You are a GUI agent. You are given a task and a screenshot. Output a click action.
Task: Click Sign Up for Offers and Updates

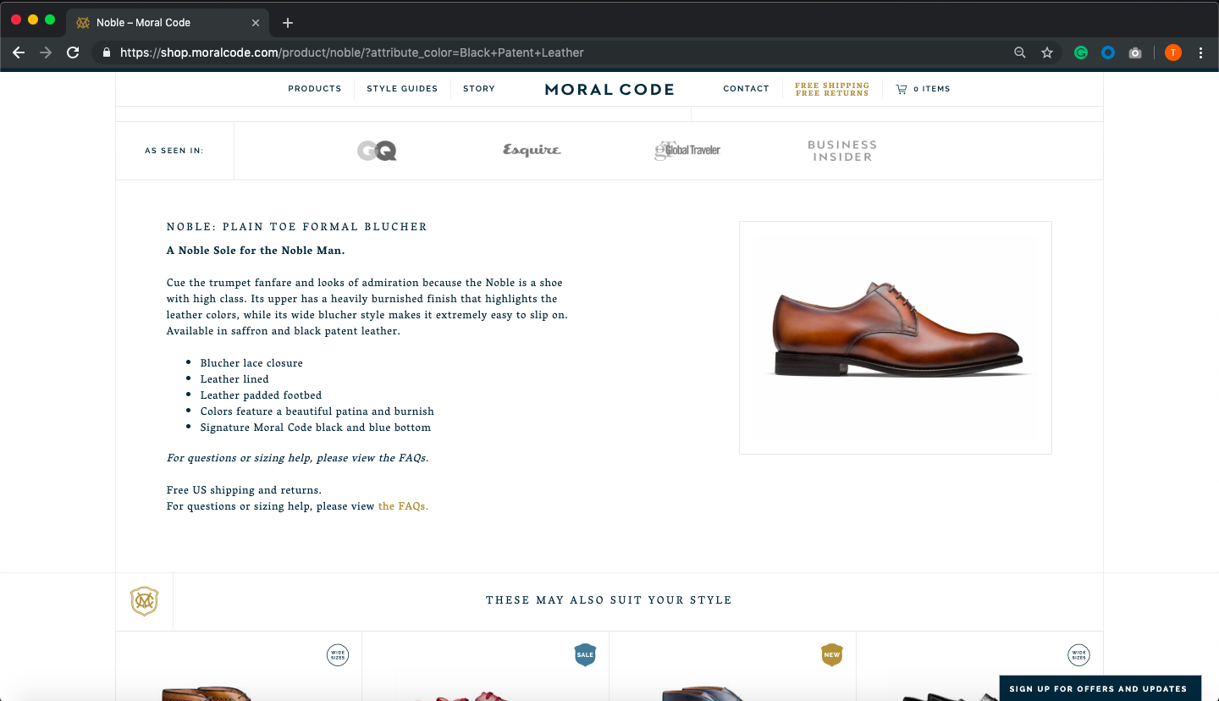coord(1100,688)
